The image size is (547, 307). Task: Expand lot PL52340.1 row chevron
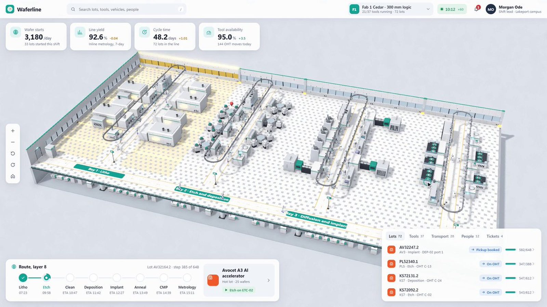tap(533, 264)
